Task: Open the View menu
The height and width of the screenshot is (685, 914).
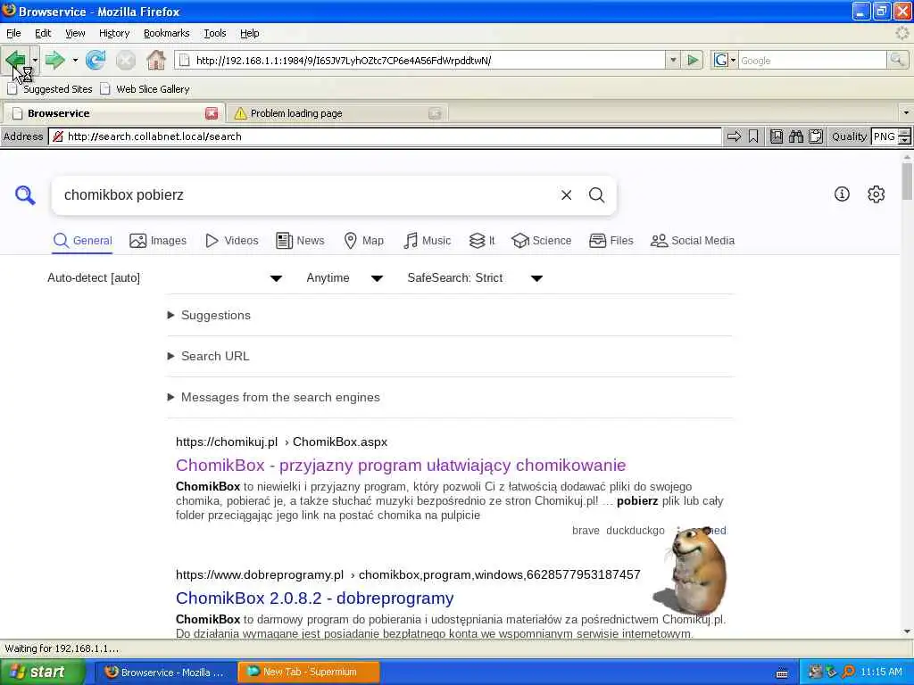Action: 75,33
